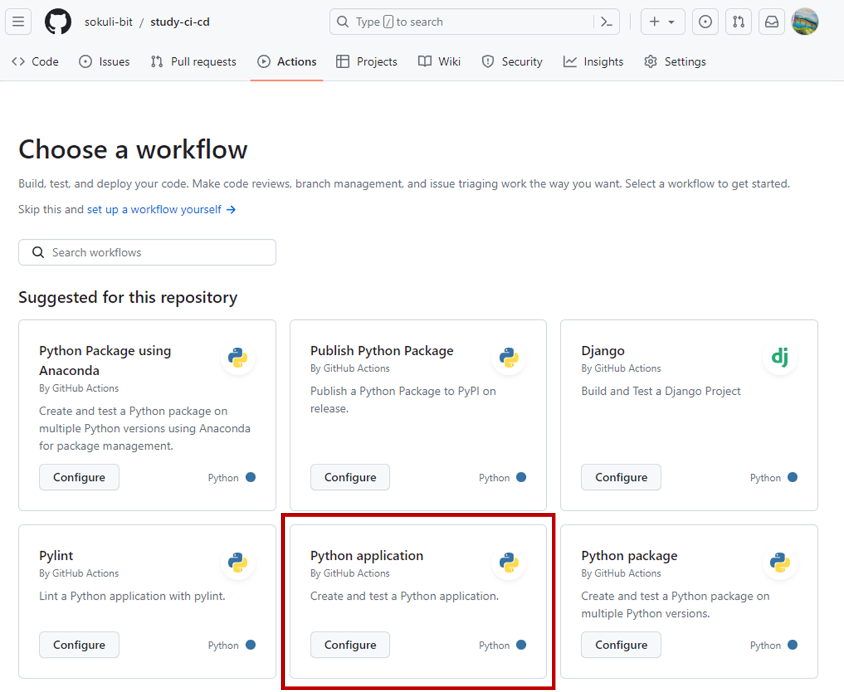Open the hamburger navigation menu
The image size is (844, 692).
pyautogui.click(x=18, y=22)
